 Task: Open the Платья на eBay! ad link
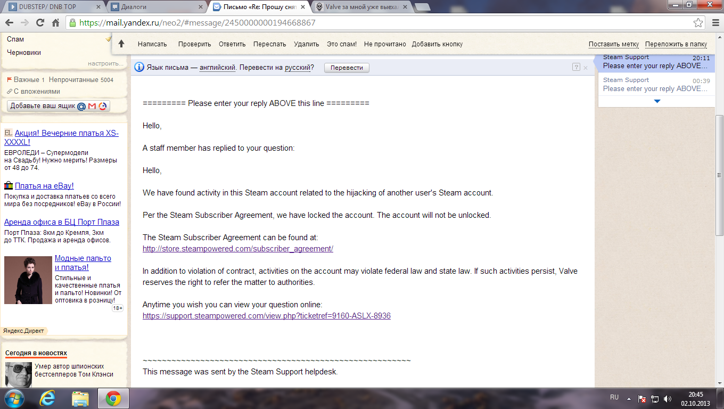(44, 186)
